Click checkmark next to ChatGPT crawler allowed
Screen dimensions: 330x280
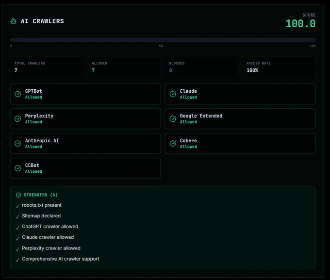[17, 228]
